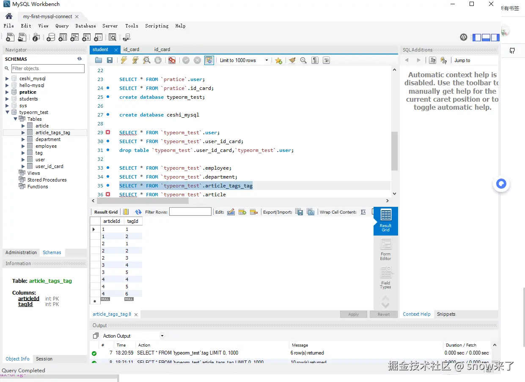Create a new stored procedure icon
This screenshot has width=525, height=382.
[x=86, y=37]
